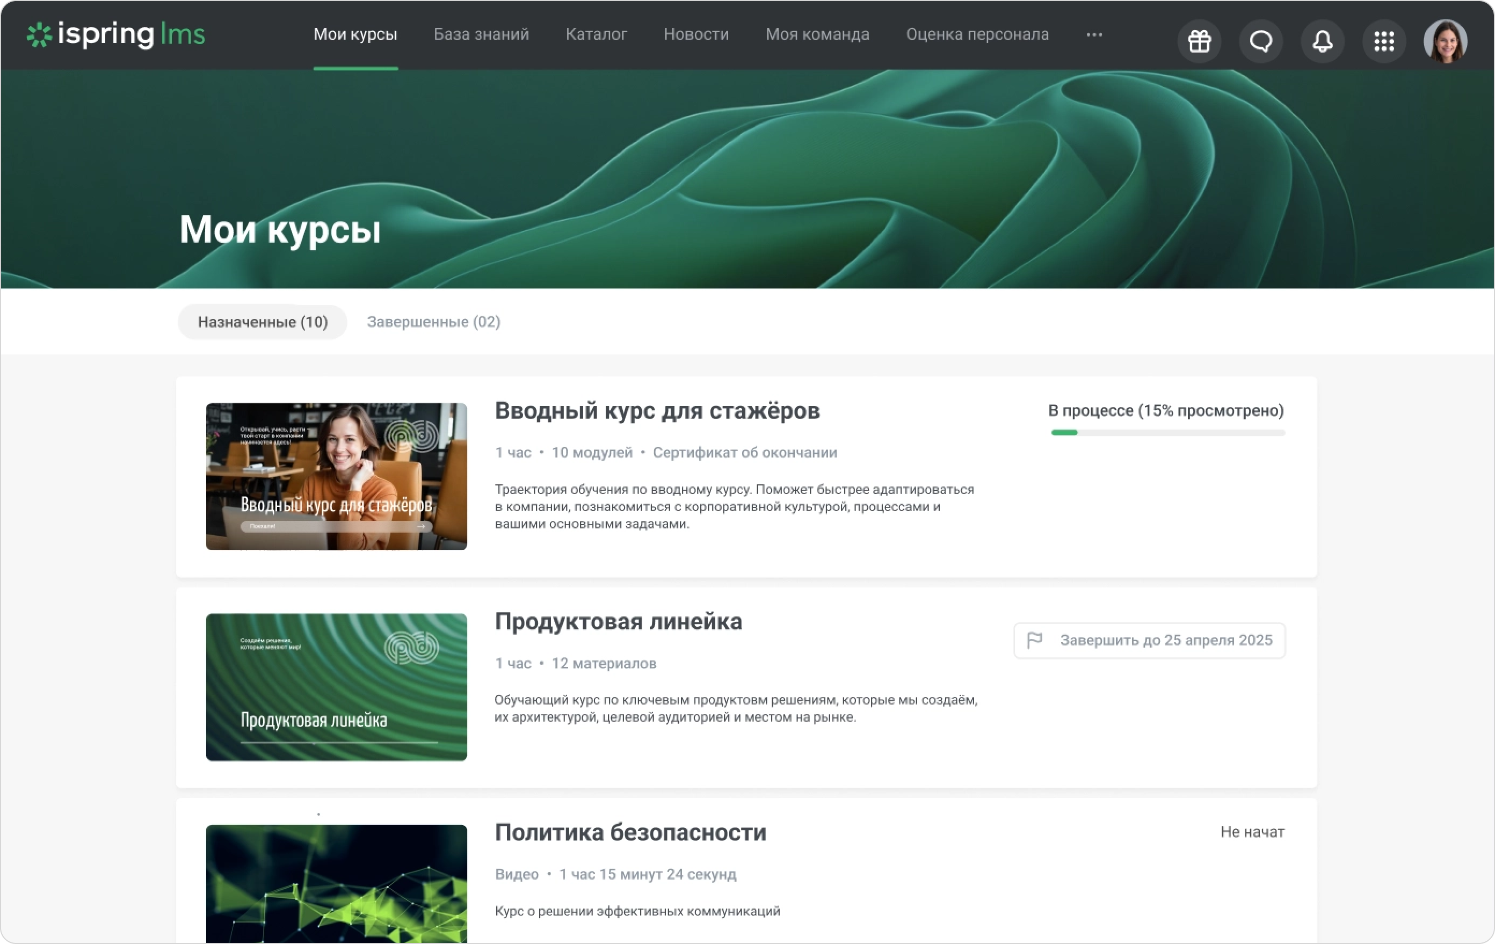Viewport: 1495px width, 944px height.
Task: Open the Каталог section
Action: coord(596,35)
